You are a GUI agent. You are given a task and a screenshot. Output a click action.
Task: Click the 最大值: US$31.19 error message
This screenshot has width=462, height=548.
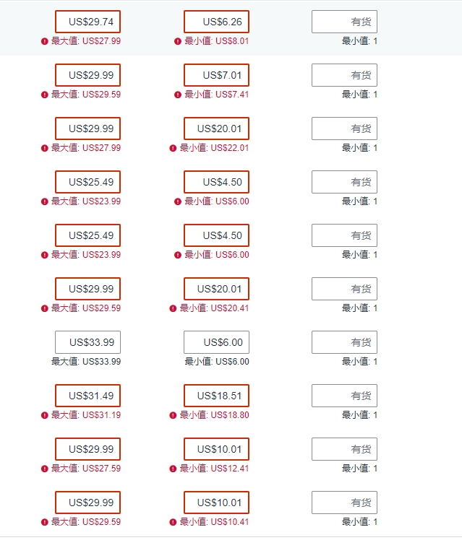point(86,415)
